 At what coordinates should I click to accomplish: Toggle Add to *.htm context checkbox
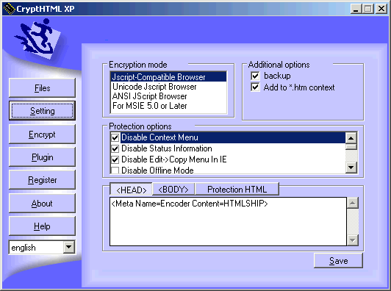coord(255,87)
